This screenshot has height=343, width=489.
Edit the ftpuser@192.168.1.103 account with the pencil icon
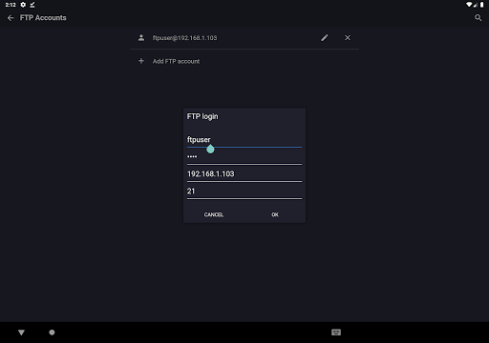pos(325,38)
